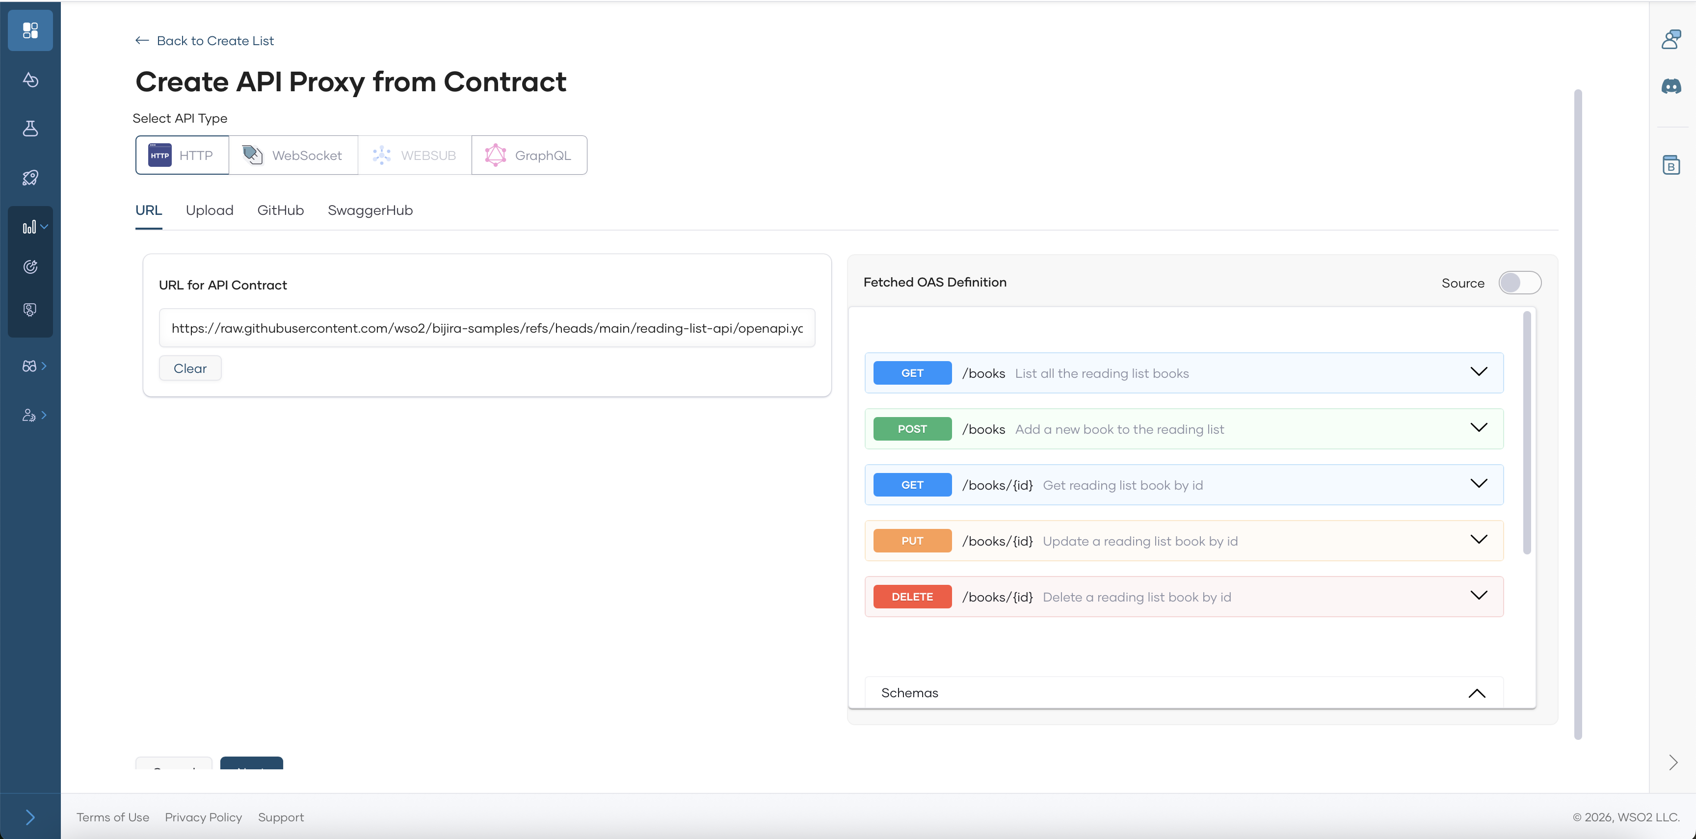Viewport: 1696px width, 839px height.
Task: Click the rocket deploy icon in sidebar
Action: (30, 178)
